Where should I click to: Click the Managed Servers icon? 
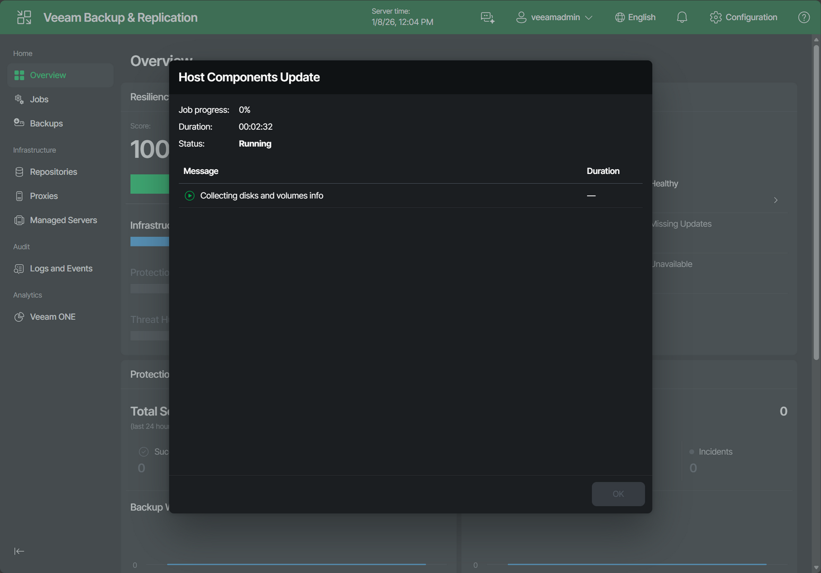(x=19, y=220)
